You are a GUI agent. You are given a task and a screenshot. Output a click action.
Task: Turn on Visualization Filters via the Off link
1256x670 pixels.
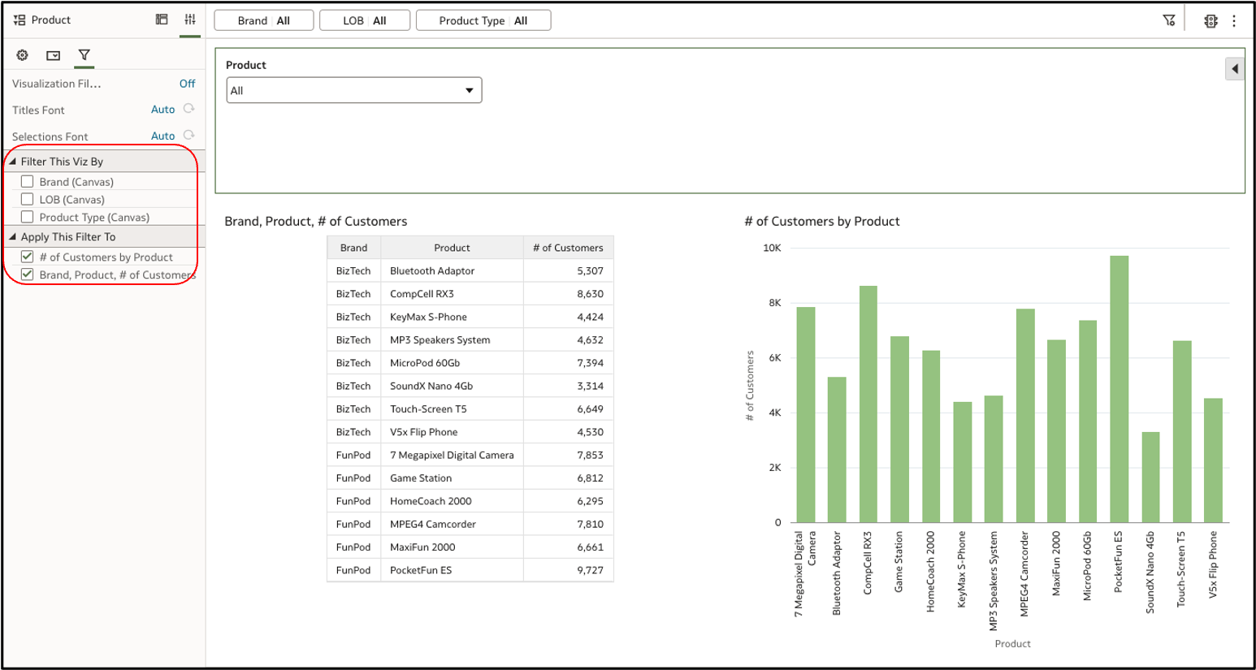tap(187, 83)
